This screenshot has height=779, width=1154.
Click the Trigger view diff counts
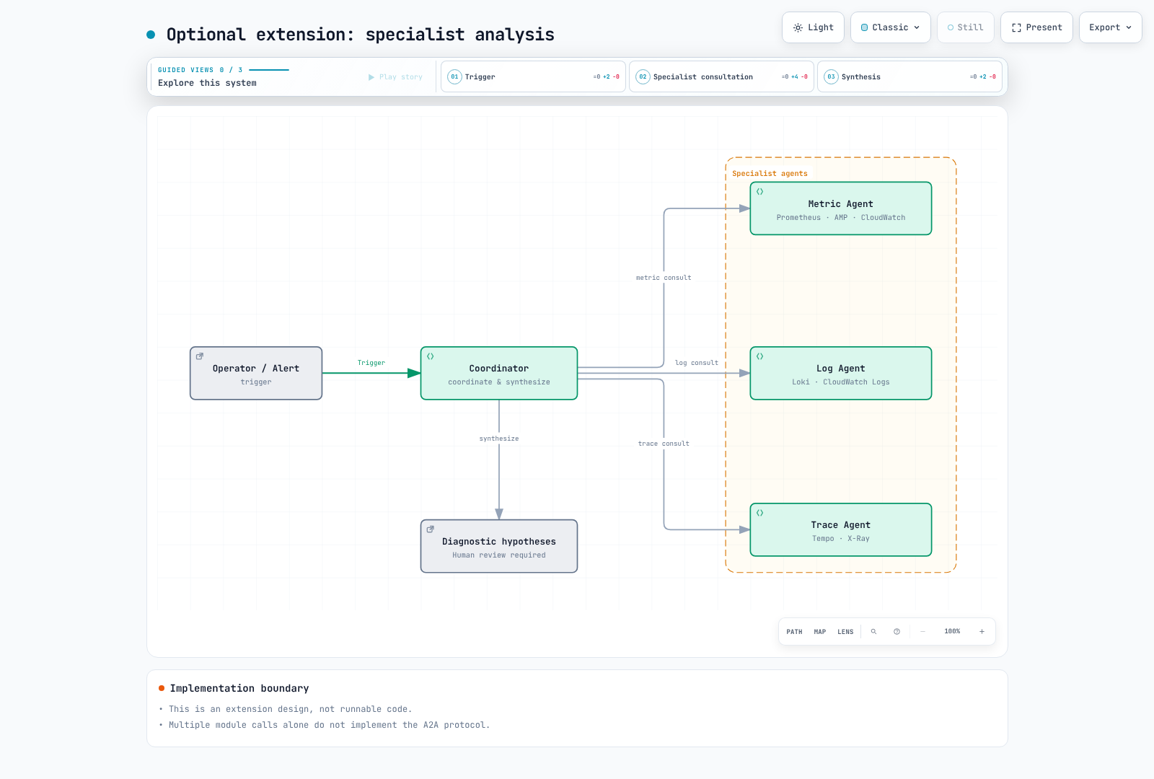click(x=606, y=76)
